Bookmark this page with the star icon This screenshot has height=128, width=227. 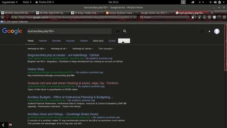[193, 17]
